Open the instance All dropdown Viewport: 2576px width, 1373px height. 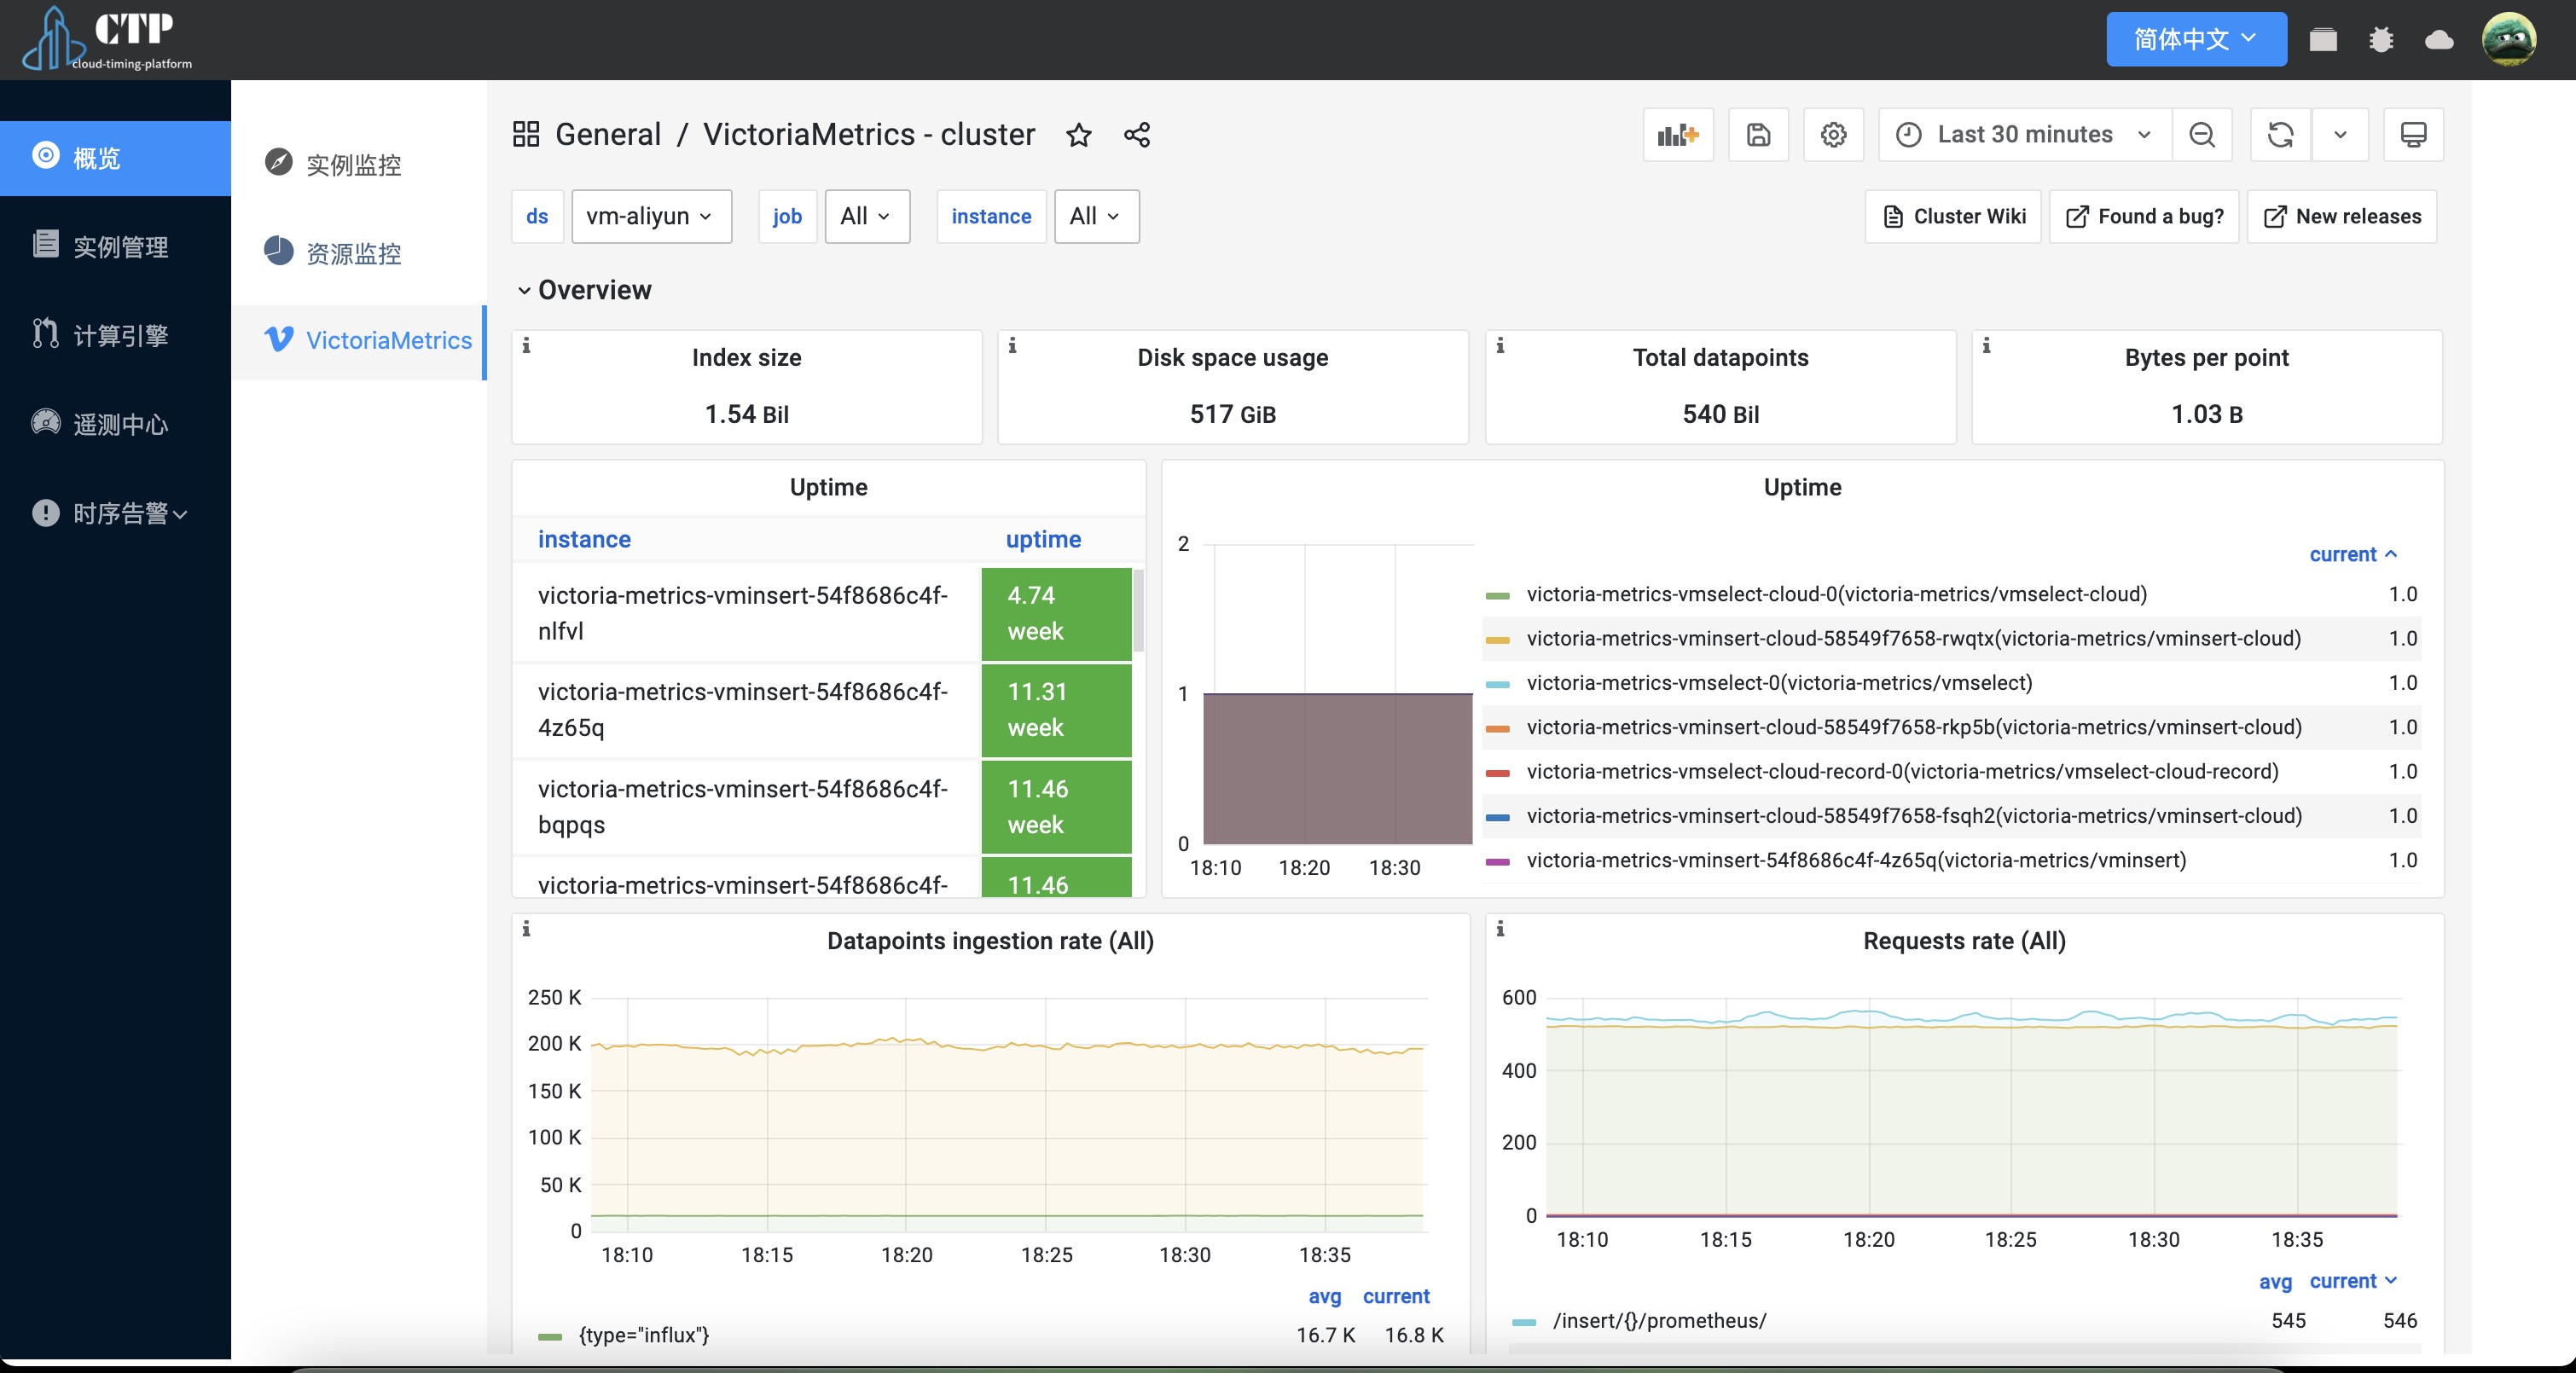click(x=1096, y=216)
